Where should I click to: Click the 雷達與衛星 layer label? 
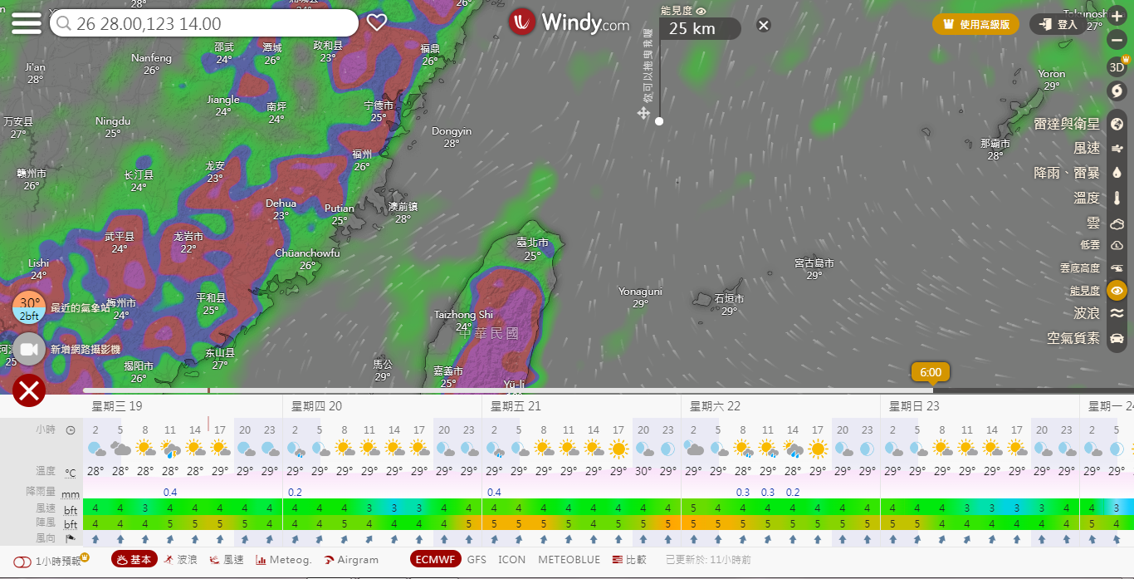tap(1067, 124)
